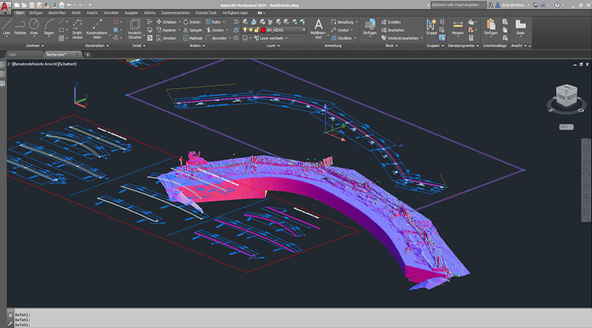Open the Einfügen ribbon tab
Screen dimensions: 592x328
tap(36, 12)
